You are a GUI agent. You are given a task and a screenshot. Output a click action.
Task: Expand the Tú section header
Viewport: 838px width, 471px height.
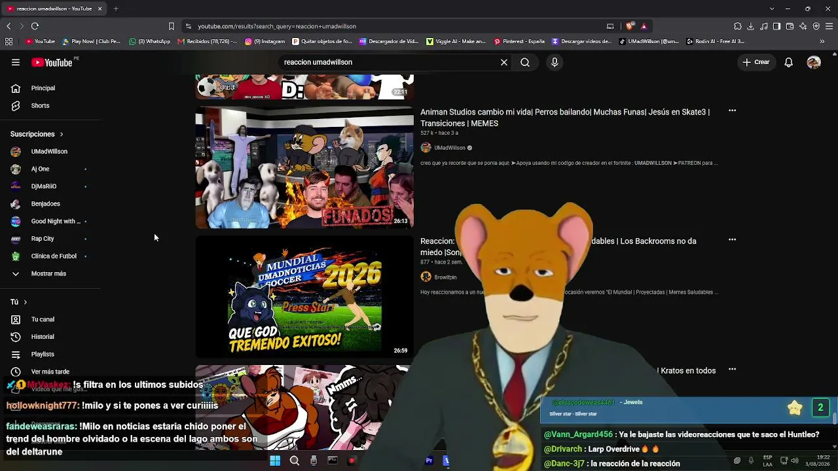[x=19, y=302]
